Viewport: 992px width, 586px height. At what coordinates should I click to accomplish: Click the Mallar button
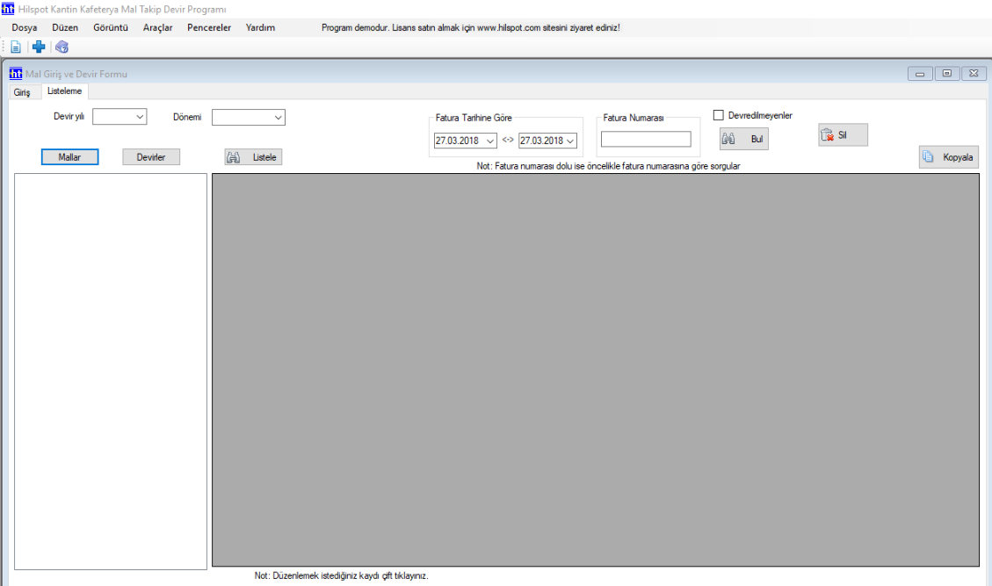click(69, 156)
